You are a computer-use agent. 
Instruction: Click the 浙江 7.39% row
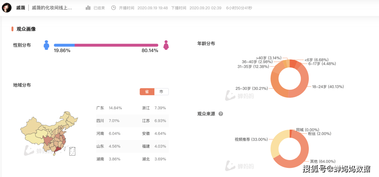[154, 108]
